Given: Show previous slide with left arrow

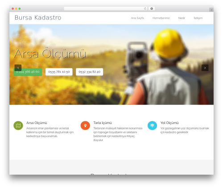Looking at the screenshot, I should pos(18,68).
